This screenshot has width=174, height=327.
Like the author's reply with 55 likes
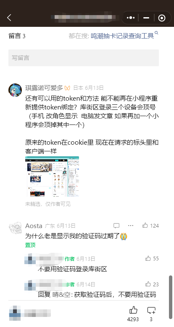click(x=152, y=258)
